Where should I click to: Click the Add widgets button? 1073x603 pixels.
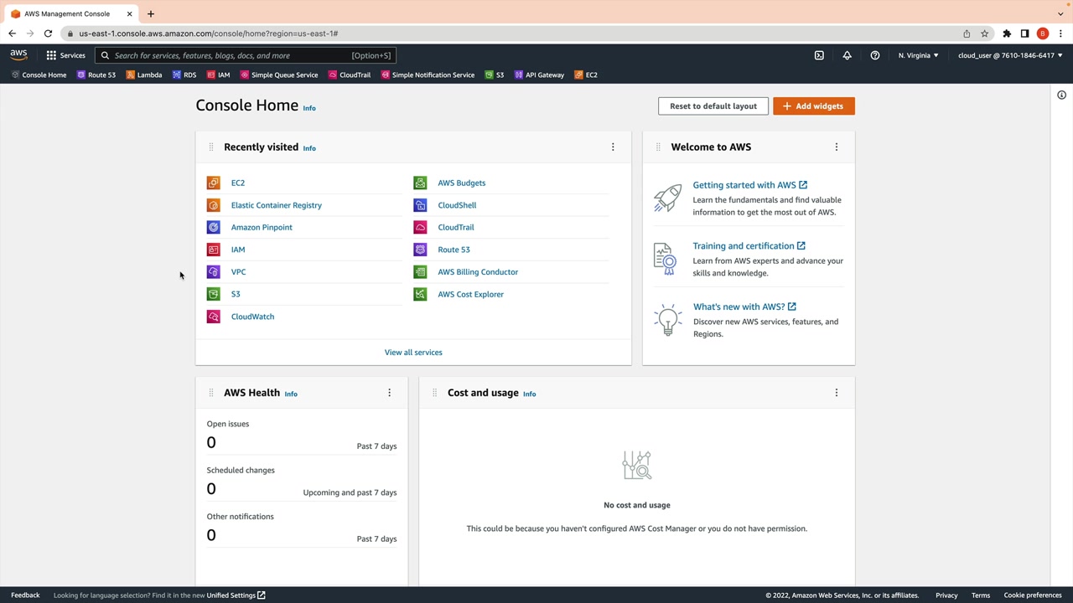[x=814, y=106]
